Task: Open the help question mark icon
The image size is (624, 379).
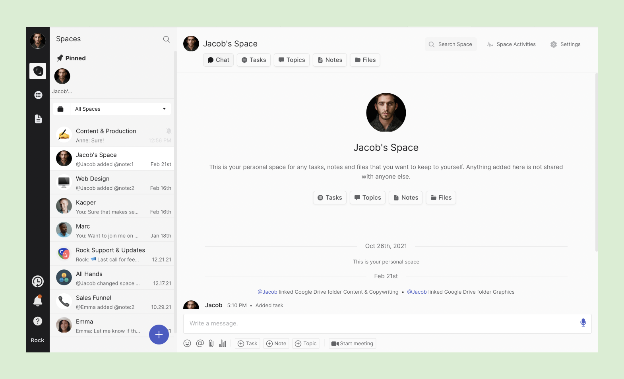Action: point(38,321)
